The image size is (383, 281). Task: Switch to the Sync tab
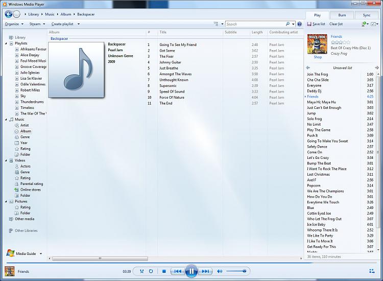(x=367, y=15)
